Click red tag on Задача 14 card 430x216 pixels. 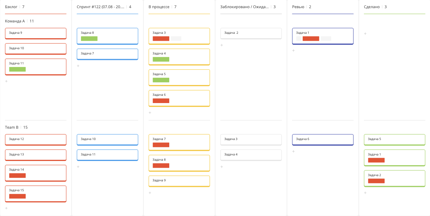click(x=17, y=176)
